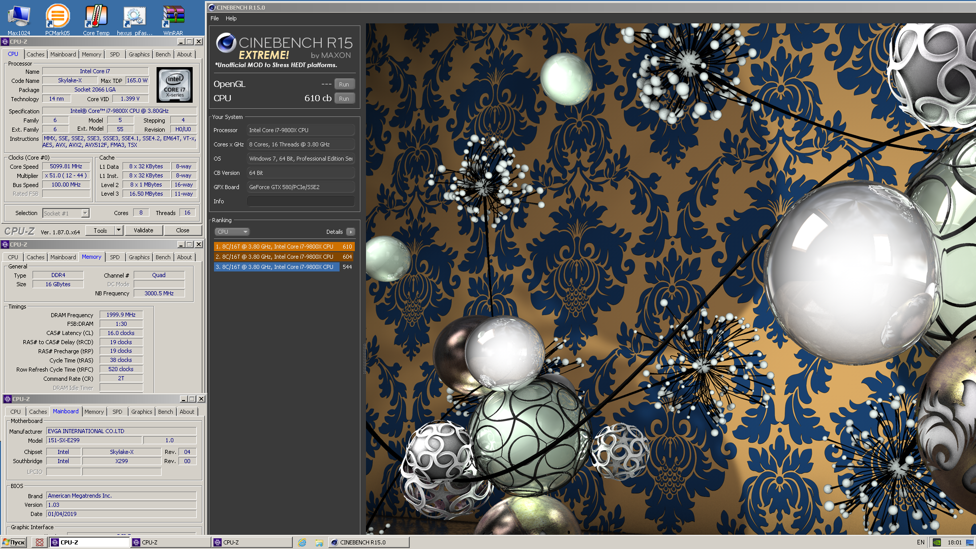Click the Multiplier x 51.0 value
Viewport: 976px width, 549px height.
click(x=66, y=175)
